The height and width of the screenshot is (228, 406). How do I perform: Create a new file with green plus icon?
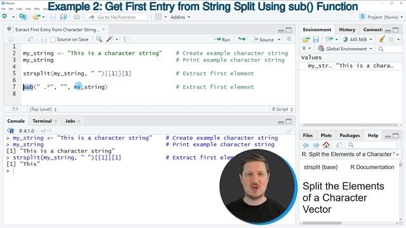4,16
